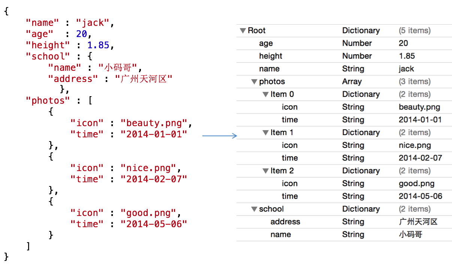Image resolution: width=452 pixels, height=268 pixels.
Task: Select the time key with value 2014-02-07
Action: click(x=290, y=158)
